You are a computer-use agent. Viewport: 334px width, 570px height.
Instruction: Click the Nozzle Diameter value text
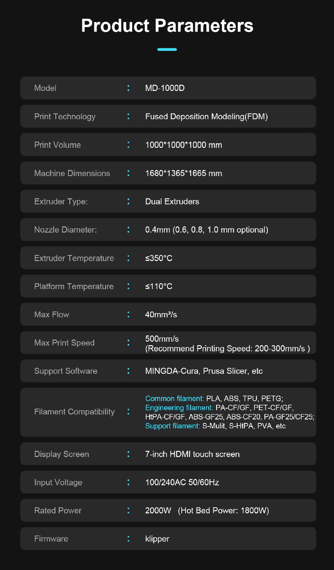(x=206, y=230)
